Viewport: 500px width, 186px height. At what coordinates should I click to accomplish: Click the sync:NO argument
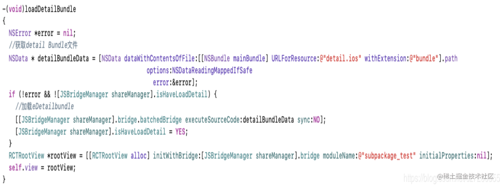[x=308, y=120]
